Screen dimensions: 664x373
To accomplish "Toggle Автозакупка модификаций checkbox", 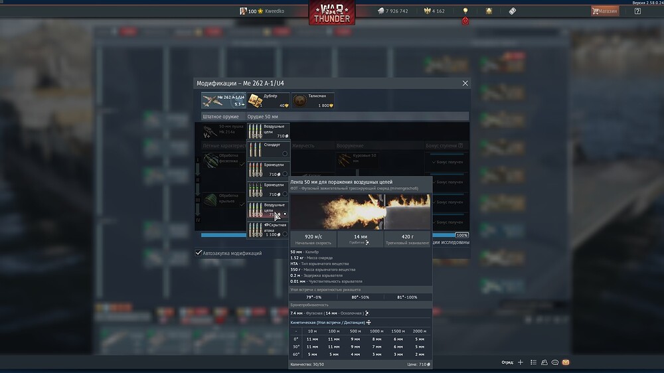I will 198,253.
